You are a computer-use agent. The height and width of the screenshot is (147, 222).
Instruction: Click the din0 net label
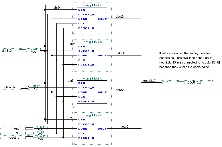[57, 7]
